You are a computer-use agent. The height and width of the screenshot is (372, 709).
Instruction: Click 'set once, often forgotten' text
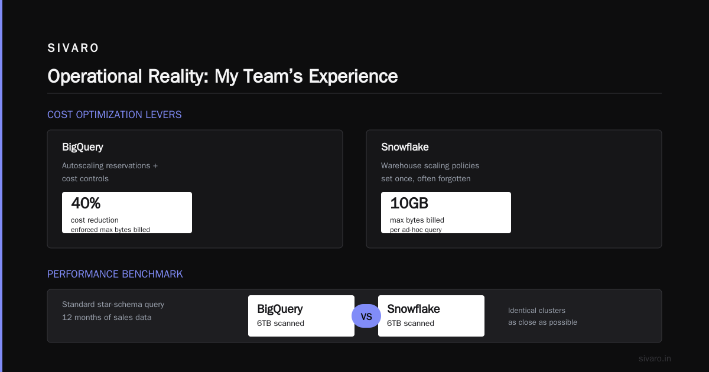pyautogui.click(x=426, y=178)
